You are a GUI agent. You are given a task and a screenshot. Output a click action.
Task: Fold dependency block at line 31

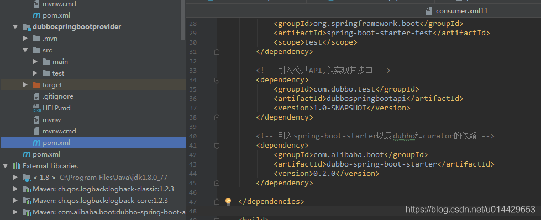[x=217, y=52]
